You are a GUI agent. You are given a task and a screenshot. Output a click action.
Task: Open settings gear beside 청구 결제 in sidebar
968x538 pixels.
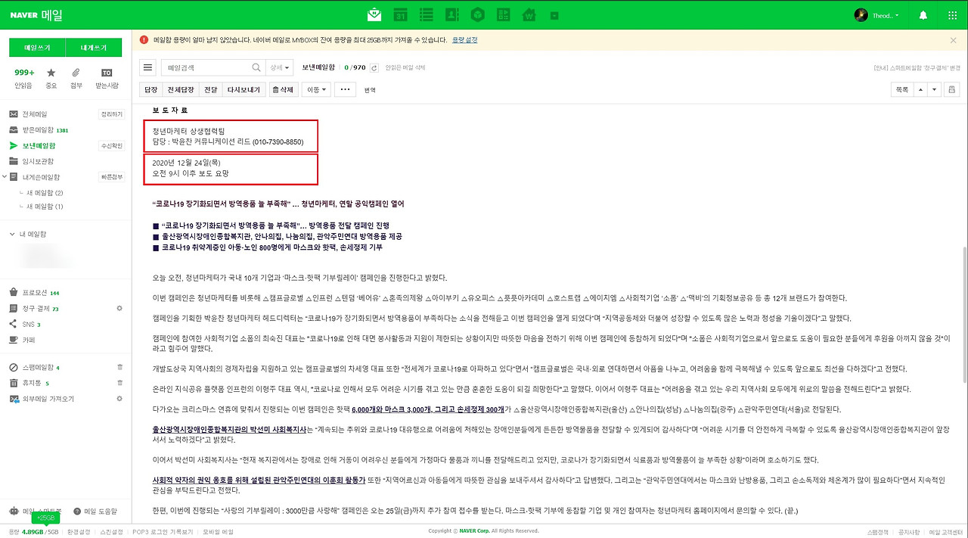119,308
